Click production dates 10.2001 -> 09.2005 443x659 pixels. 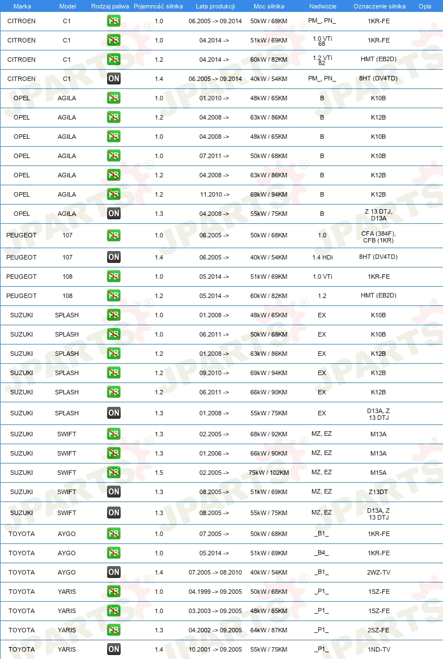tap(215, 649)
